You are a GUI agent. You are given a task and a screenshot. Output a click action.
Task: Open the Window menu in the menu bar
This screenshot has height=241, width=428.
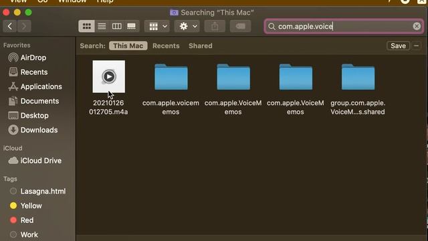coord(72,1)
